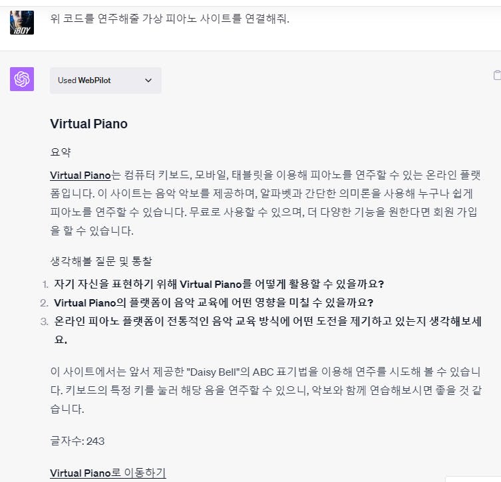Viewport: 501px width, 482px height.
Task: Click the summary paragraph about 컴퓨터 키보드
Action: coord(265,203)
